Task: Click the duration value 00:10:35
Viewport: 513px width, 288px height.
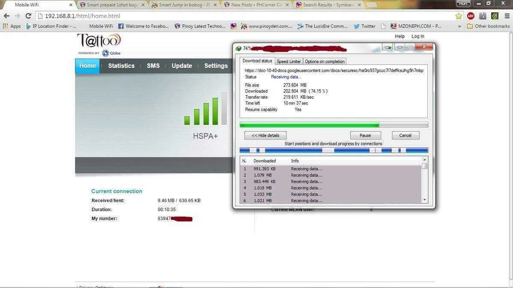Action: (167, 210)
